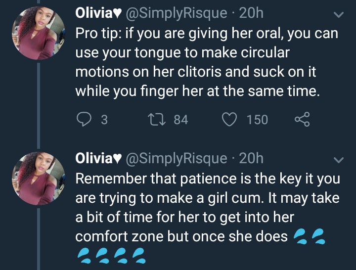This screenshot has height=270, width=356.
Task: Click the reply speech bubble icon
Action: click(84, 119)
